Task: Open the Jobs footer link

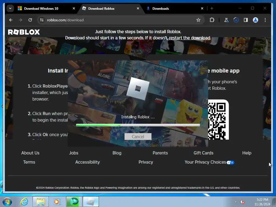Action: pyautogui.click(x=74, y=153)
